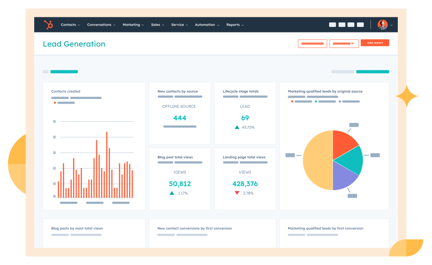The height and width of the screenshot is (265, 432).
Task: Click the HubSpot sprocket logo
Action: pos(49,25)
